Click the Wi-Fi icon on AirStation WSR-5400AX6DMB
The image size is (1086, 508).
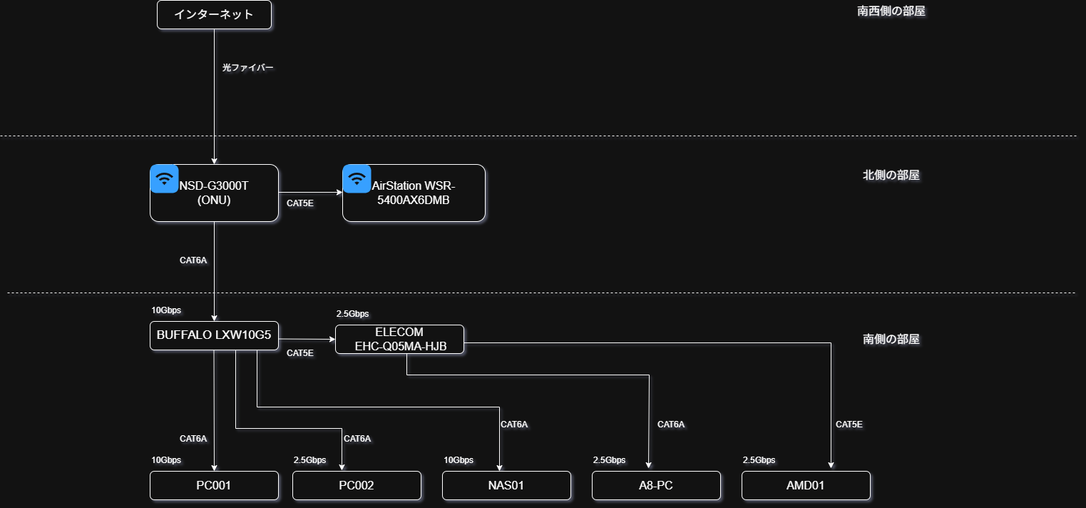click(357, 178)
